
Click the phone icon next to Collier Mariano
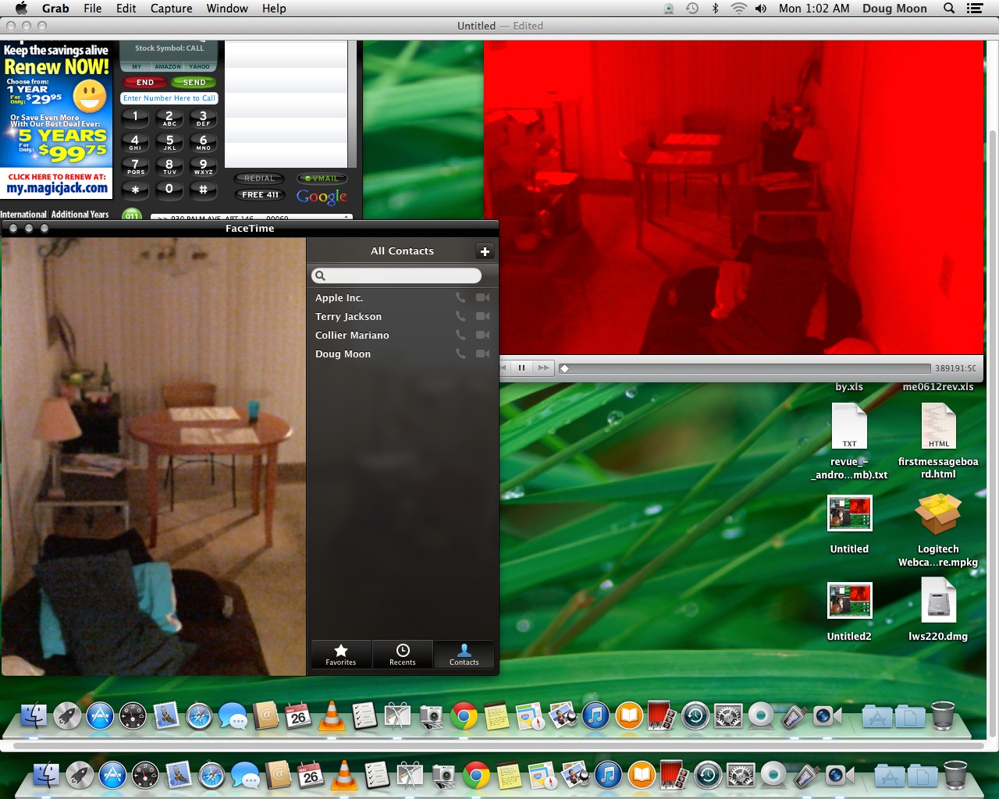[460, 335]
